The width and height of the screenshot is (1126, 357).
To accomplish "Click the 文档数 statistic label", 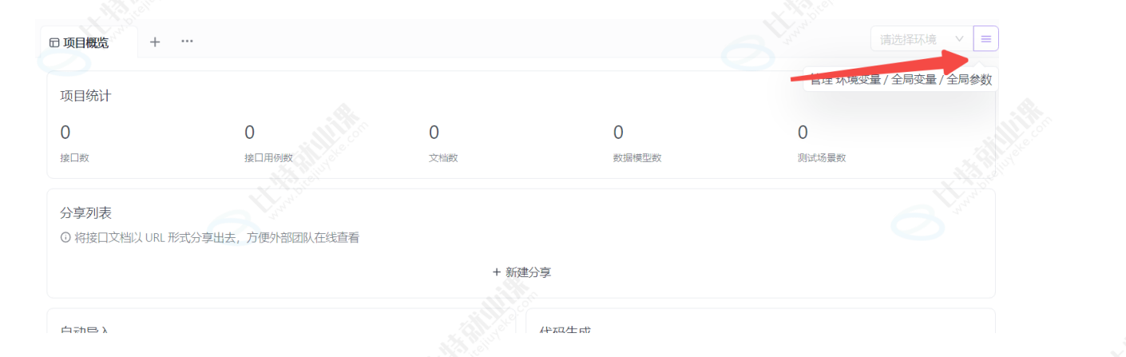I will (x=443, y=157).
